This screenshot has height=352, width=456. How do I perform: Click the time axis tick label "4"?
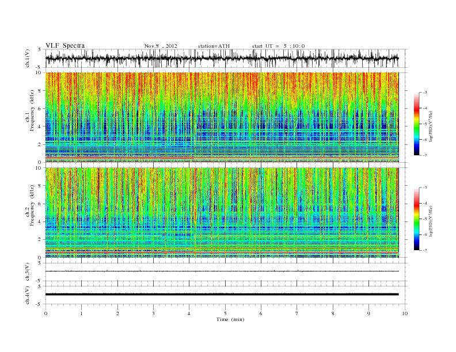[x=189, y=313]
